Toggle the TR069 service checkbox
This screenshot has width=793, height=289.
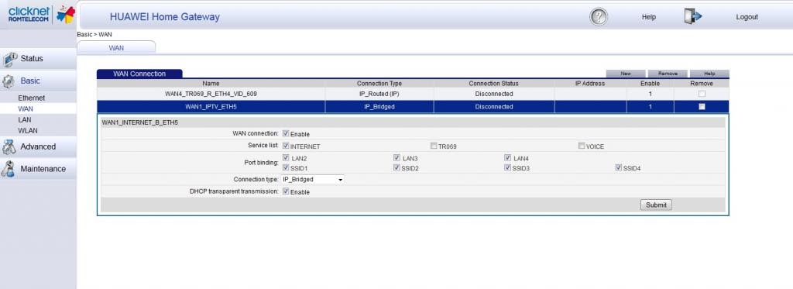point(434,146)
